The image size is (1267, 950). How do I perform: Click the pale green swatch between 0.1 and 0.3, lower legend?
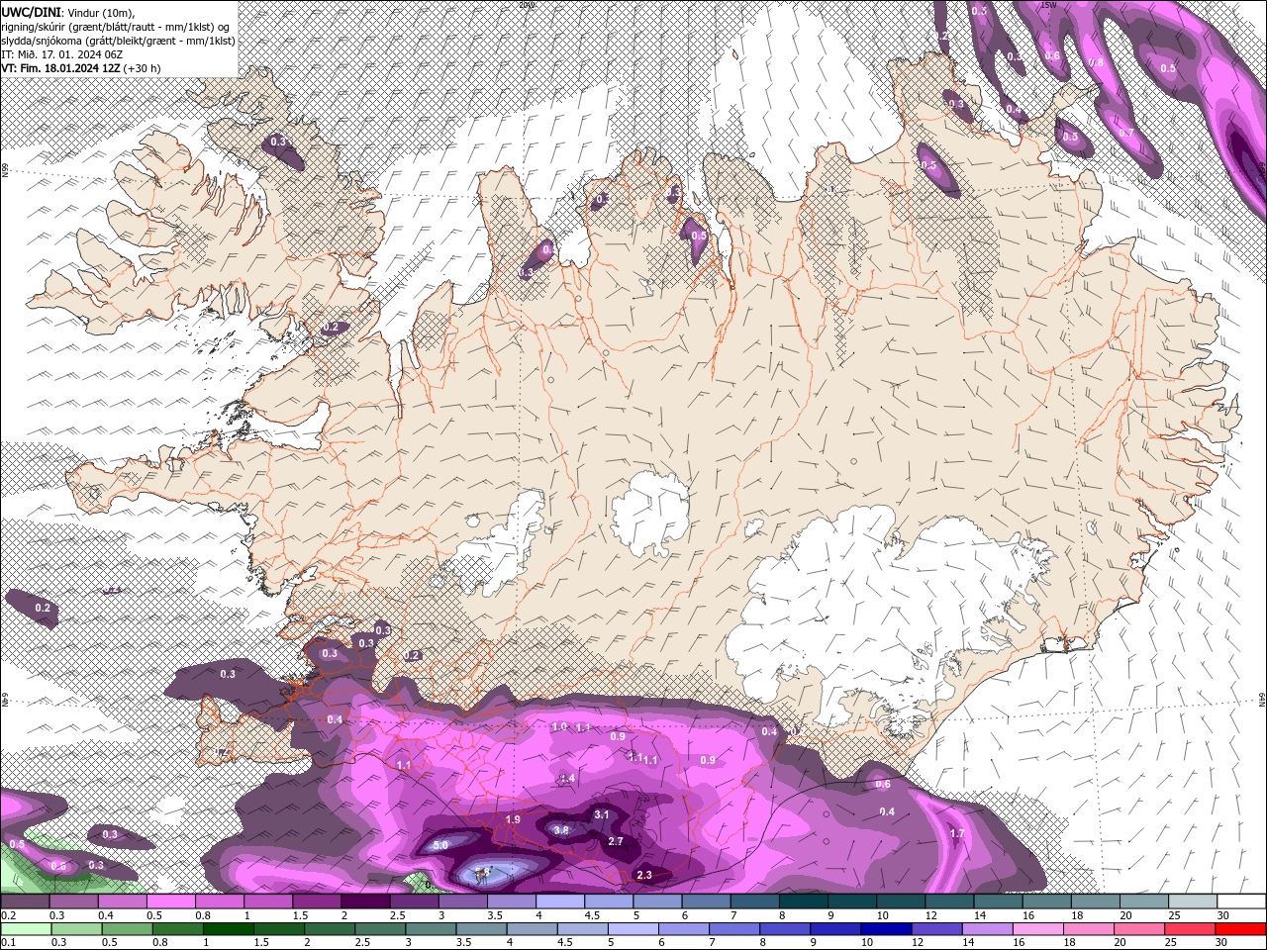pyautogui.click(x=25, y=929)
